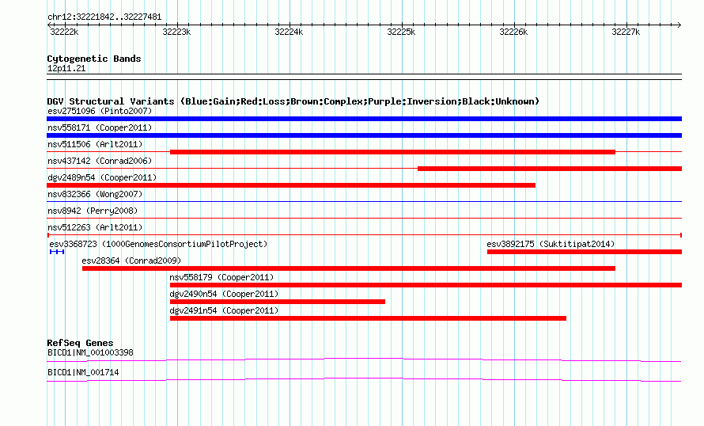
Task: Select the nsv437142 (Conrad2006) red loss bar
Action: pyautogui.click(x=550, y=169)
